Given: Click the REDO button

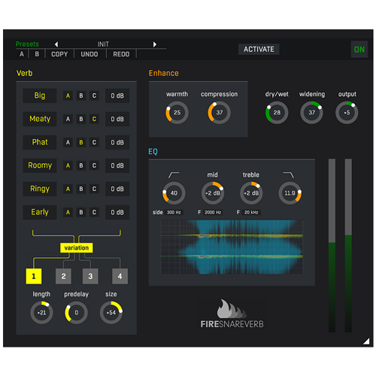Looking at the screenshot, I should 121,54.
